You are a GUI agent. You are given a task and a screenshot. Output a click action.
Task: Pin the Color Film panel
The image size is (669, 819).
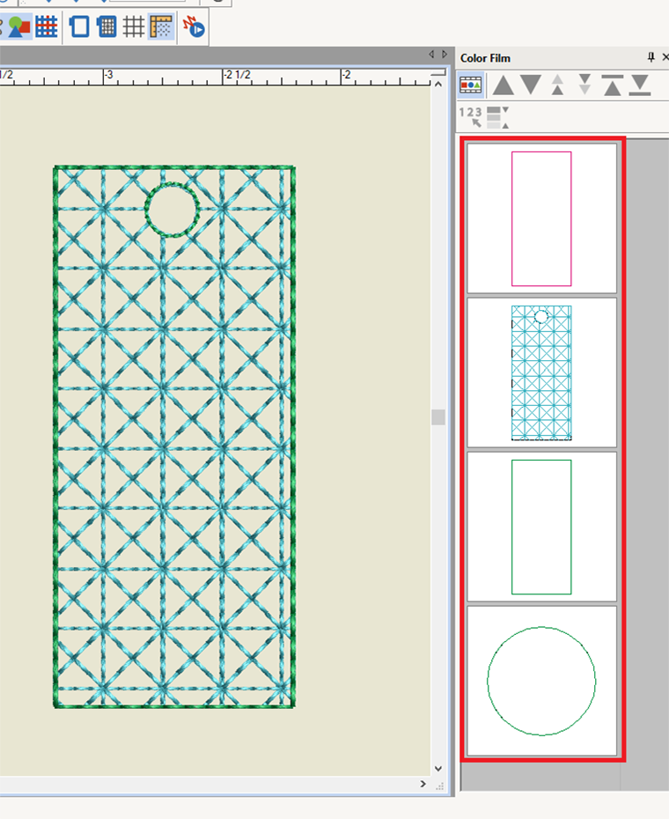click(x=651, y=57)
